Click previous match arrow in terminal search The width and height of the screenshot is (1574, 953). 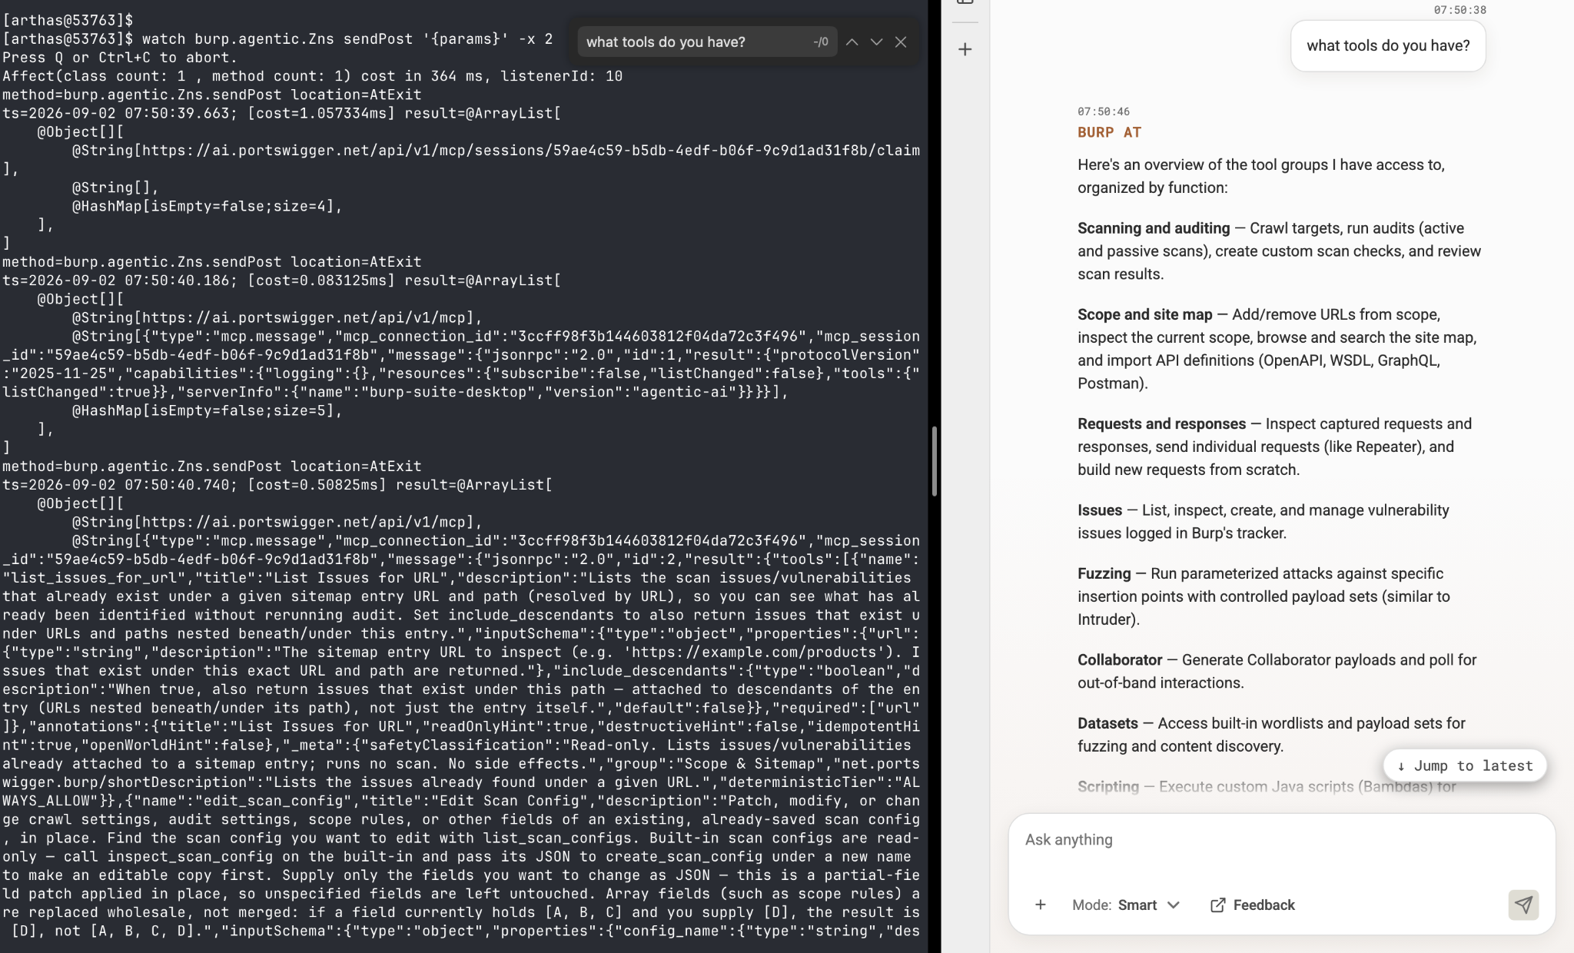852,42
